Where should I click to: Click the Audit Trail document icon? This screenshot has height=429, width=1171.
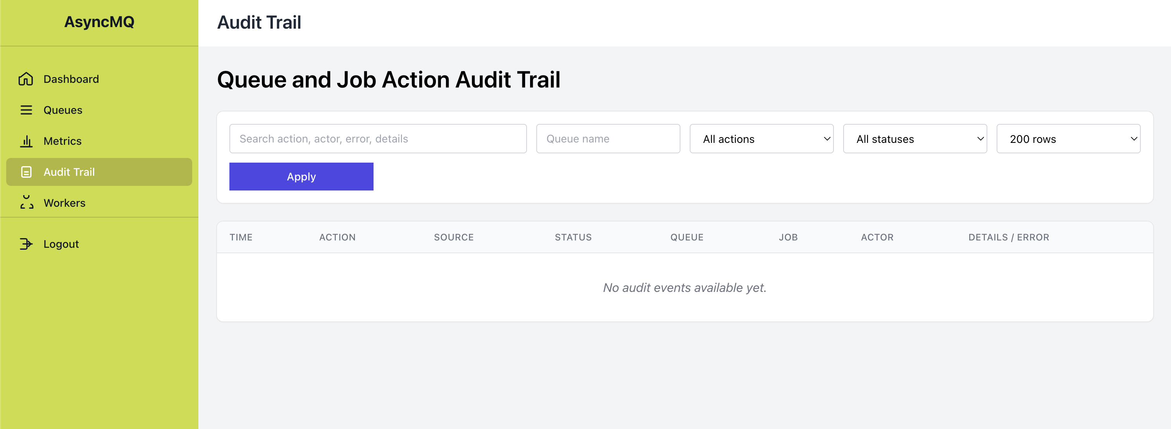coord(26,172)
